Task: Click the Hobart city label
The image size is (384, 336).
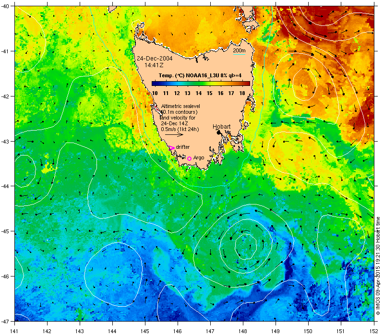Action: (221, 127)
